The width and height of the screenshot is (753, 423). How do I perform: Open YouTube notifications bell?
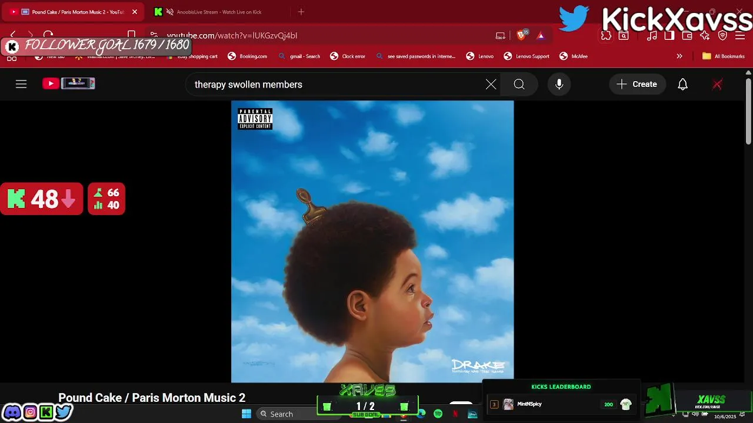point(682,84)
